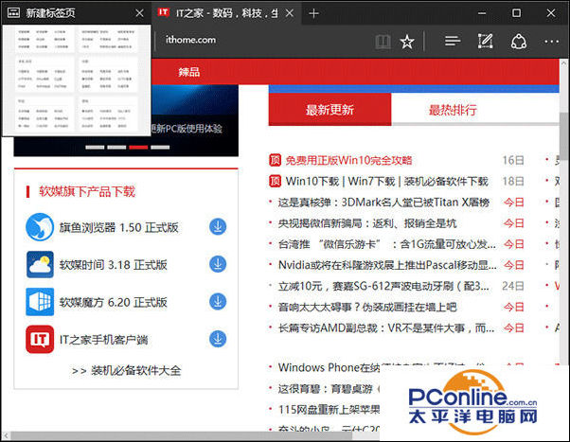Open the 3DMark名人堂 Titan X article

click(383, 203)
